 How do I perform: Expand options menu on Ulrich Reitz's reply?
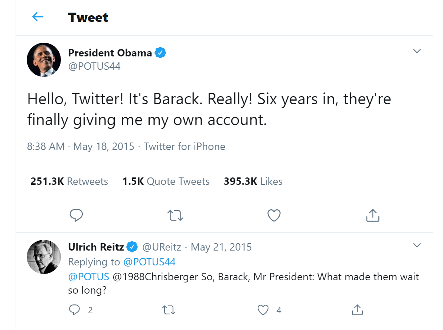point(417,245)
